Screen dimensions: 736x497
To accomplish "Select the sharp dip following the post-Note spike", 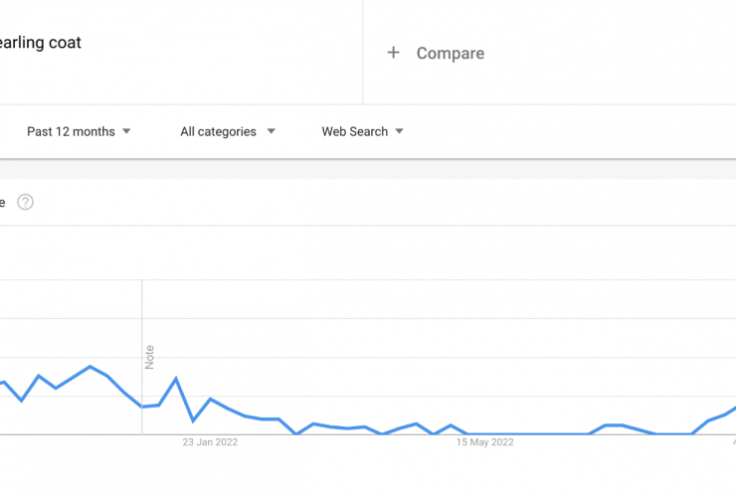I will 193,420.
